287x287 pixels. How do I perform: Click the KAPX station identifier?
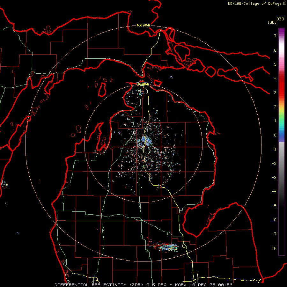(181, 285)
